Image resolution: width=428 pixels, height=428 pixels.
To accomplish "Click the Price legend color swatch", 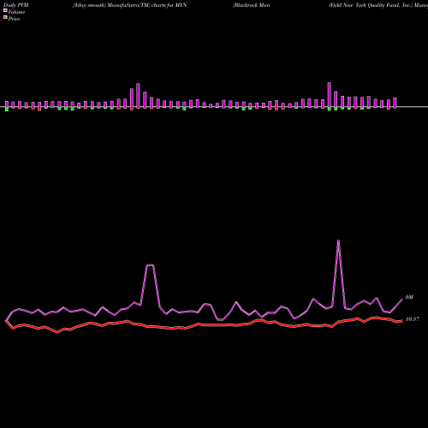I will tap(5, 17).
